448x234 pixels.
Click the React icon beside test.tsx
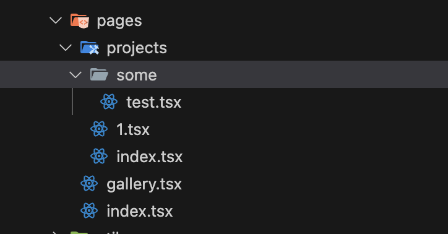pyautogui.click(x=109, y=102)
